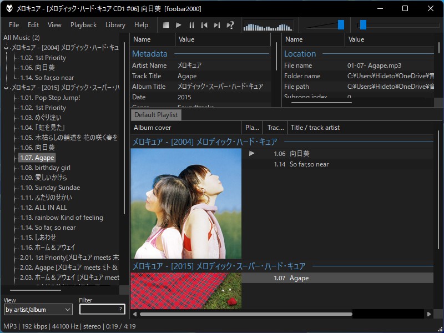The width and height of the screenshot is (444, 333).
Task: Open the Playback menu
Action: click(x=83, y=25)
